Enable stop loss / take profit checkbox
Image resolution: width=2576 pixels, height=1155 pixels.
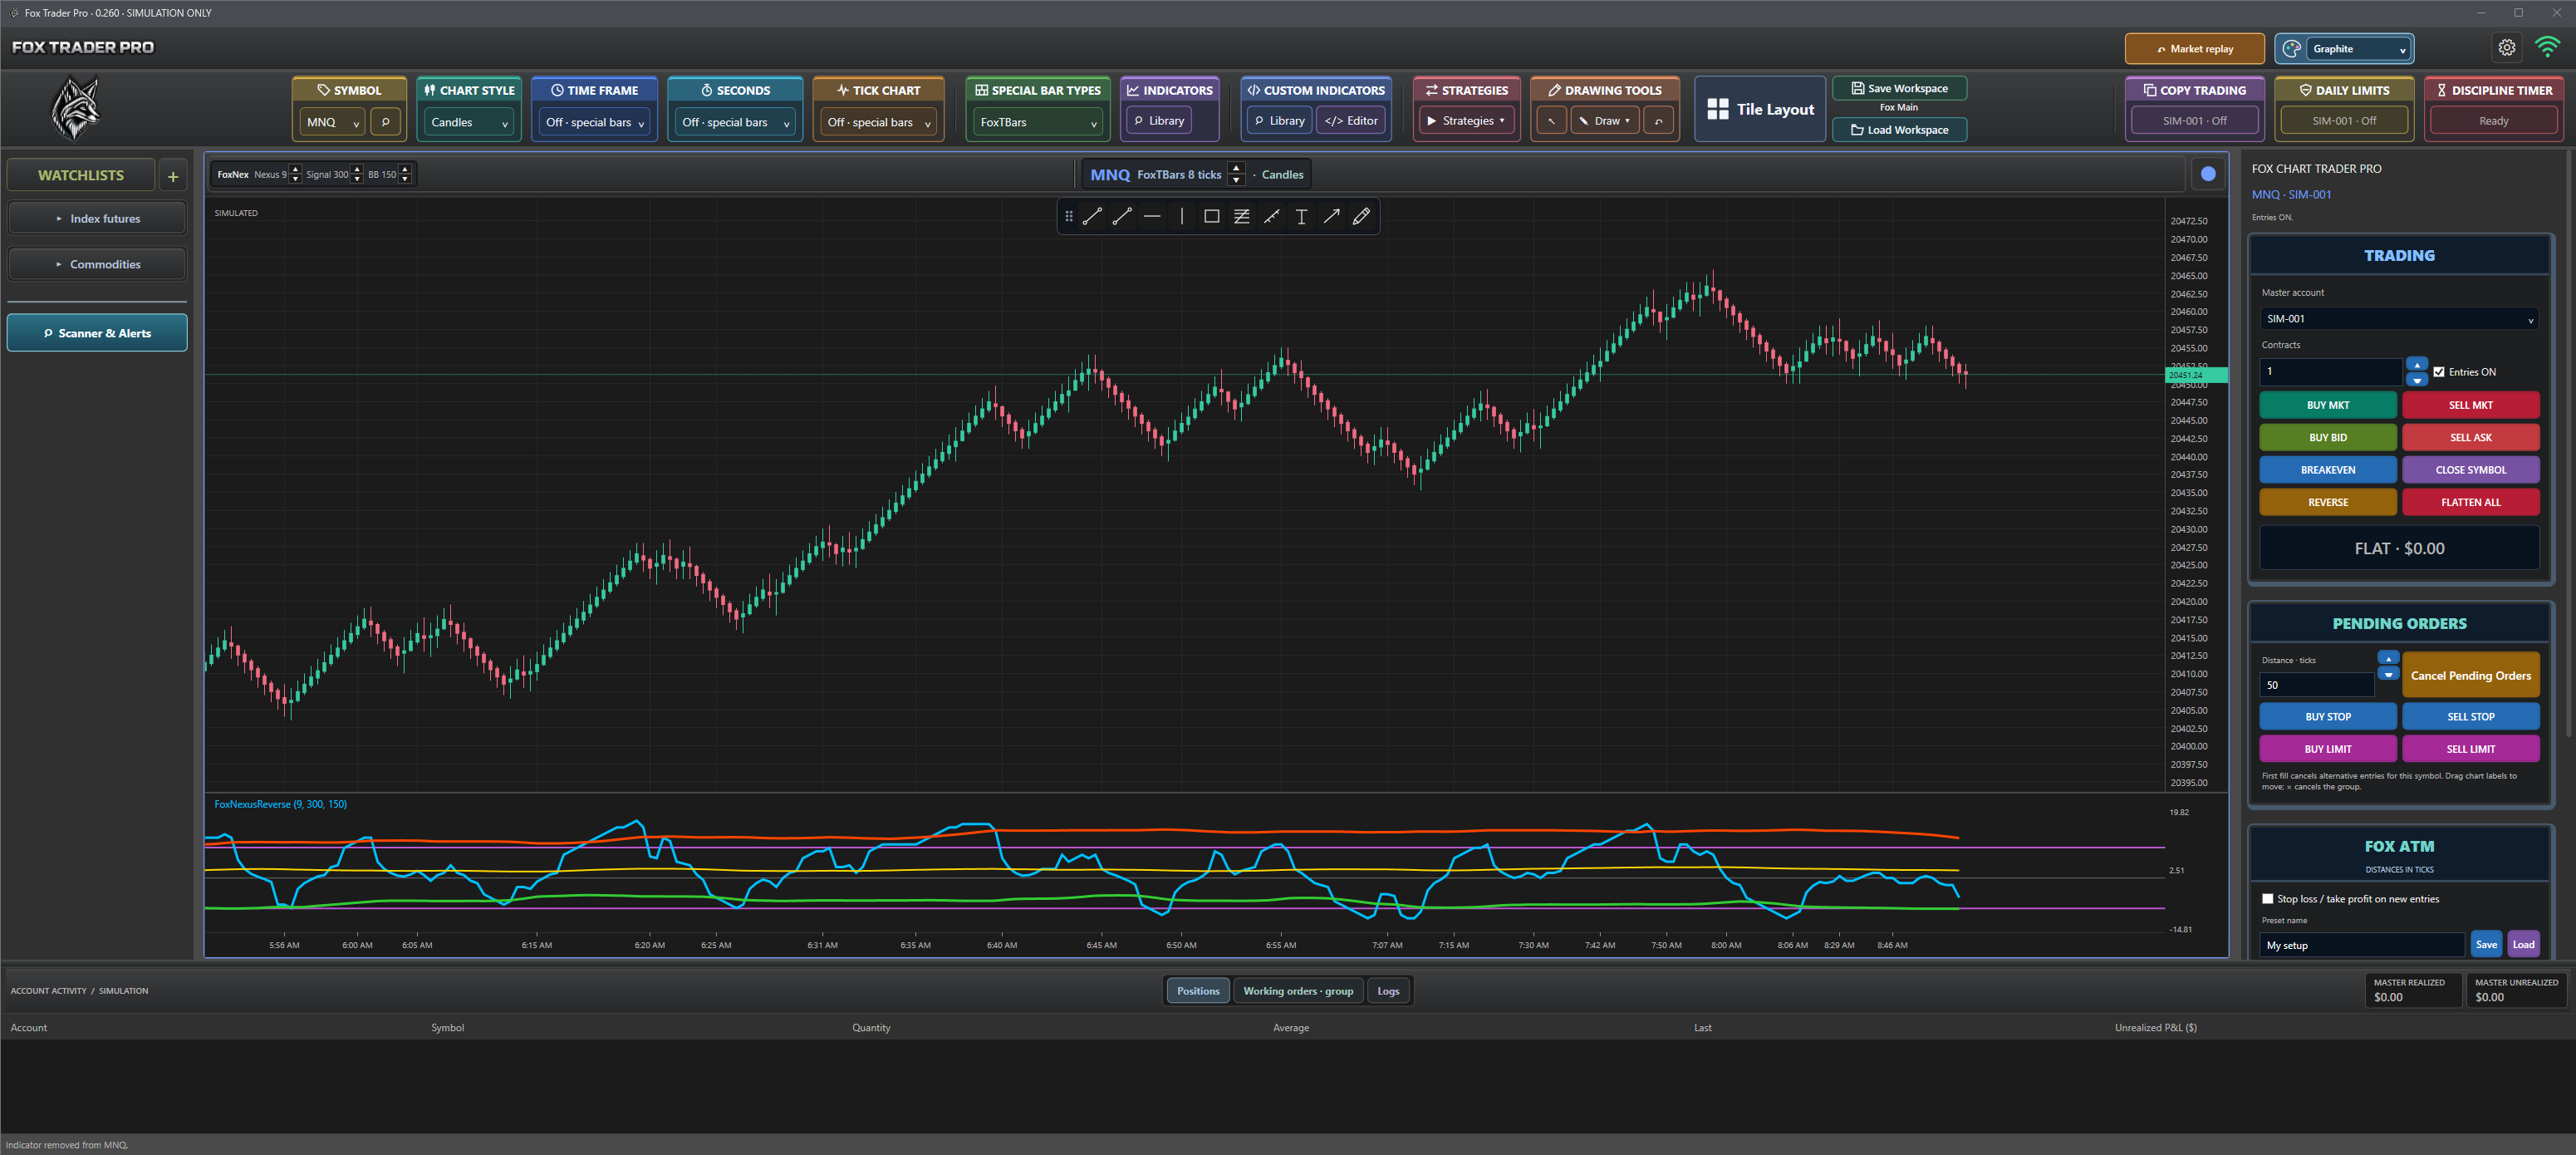[x=2268, y=899]
